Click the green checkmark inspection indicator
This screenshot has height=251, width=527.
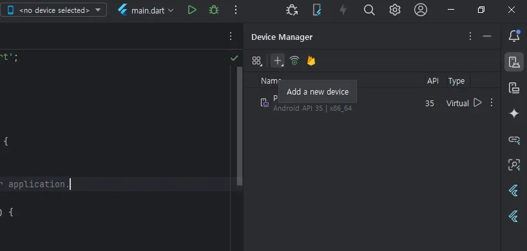pos(235,58)
